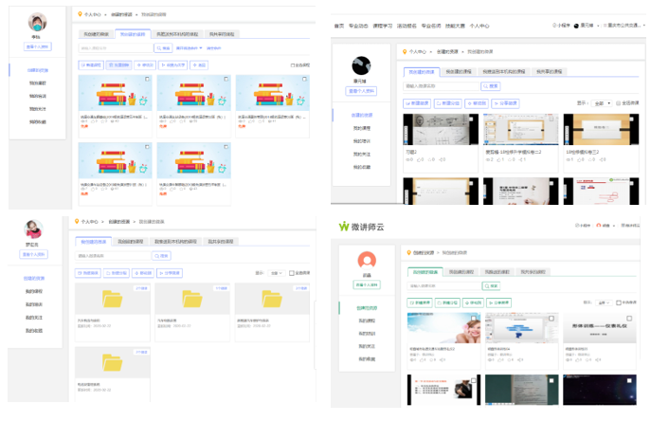Click 移动到 in the globe-avatar panel

pos(477,103)
